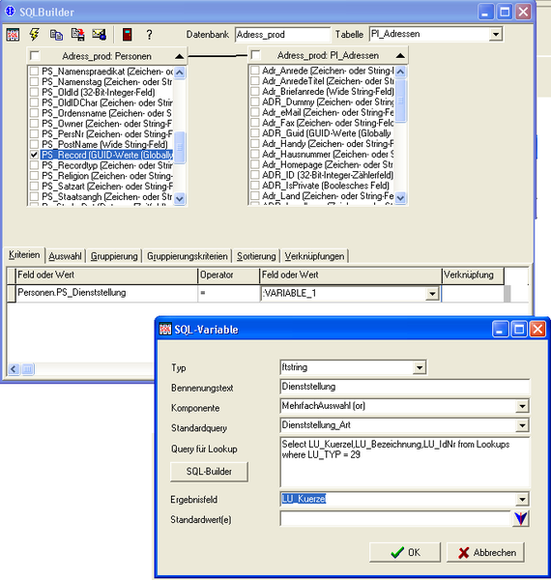Click the save disk toolbar icon
The width and height of the screenshot is (551, 580).
77,35
